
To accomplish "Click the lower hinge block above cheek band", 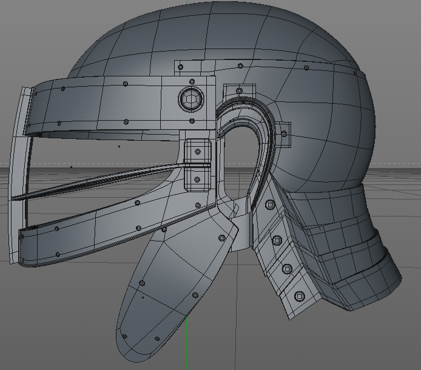I will [x=197, y=178].
